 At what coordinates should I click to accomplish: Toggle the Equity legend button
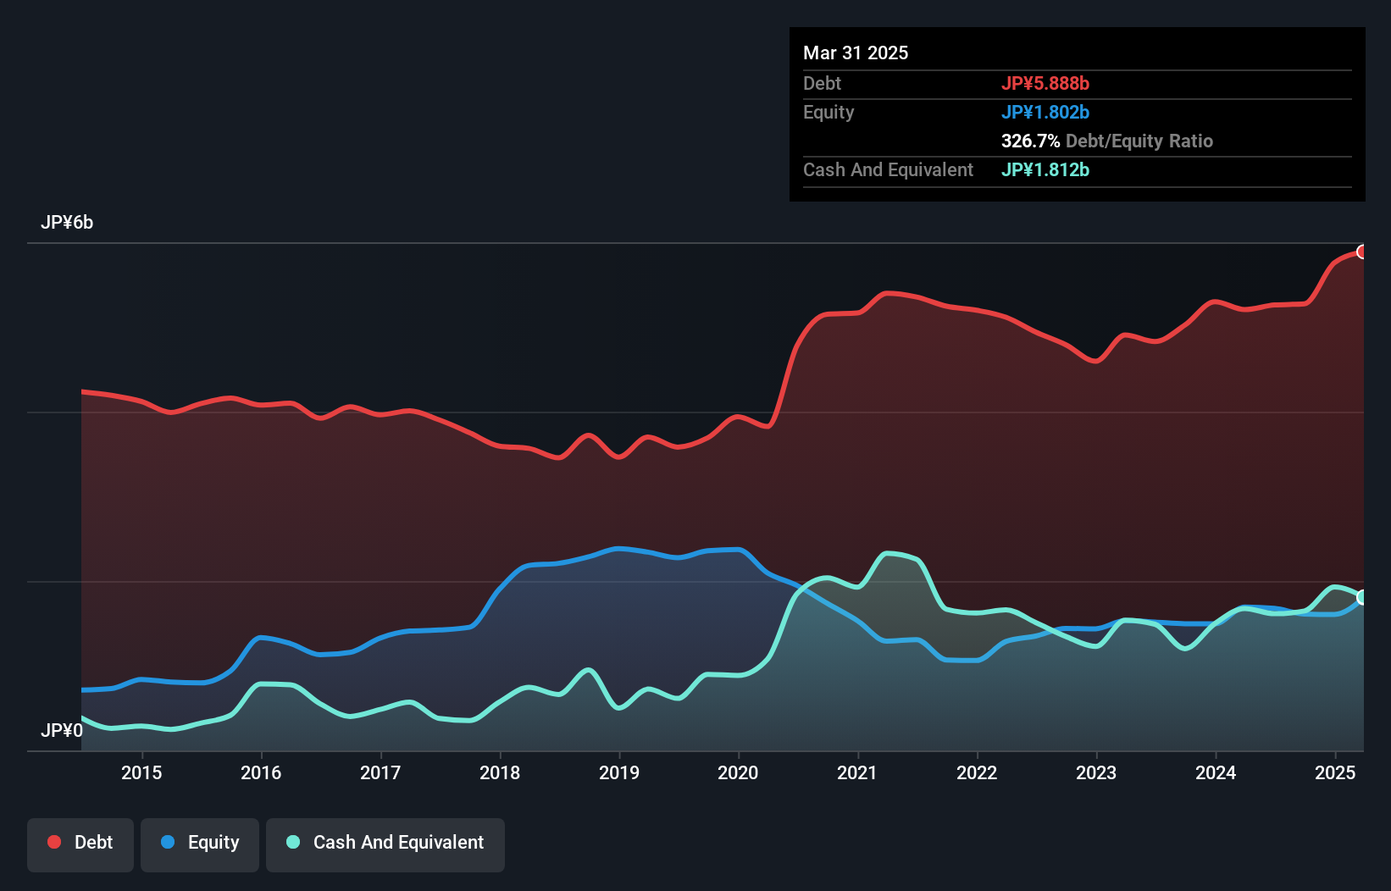[x=200, y=844]
